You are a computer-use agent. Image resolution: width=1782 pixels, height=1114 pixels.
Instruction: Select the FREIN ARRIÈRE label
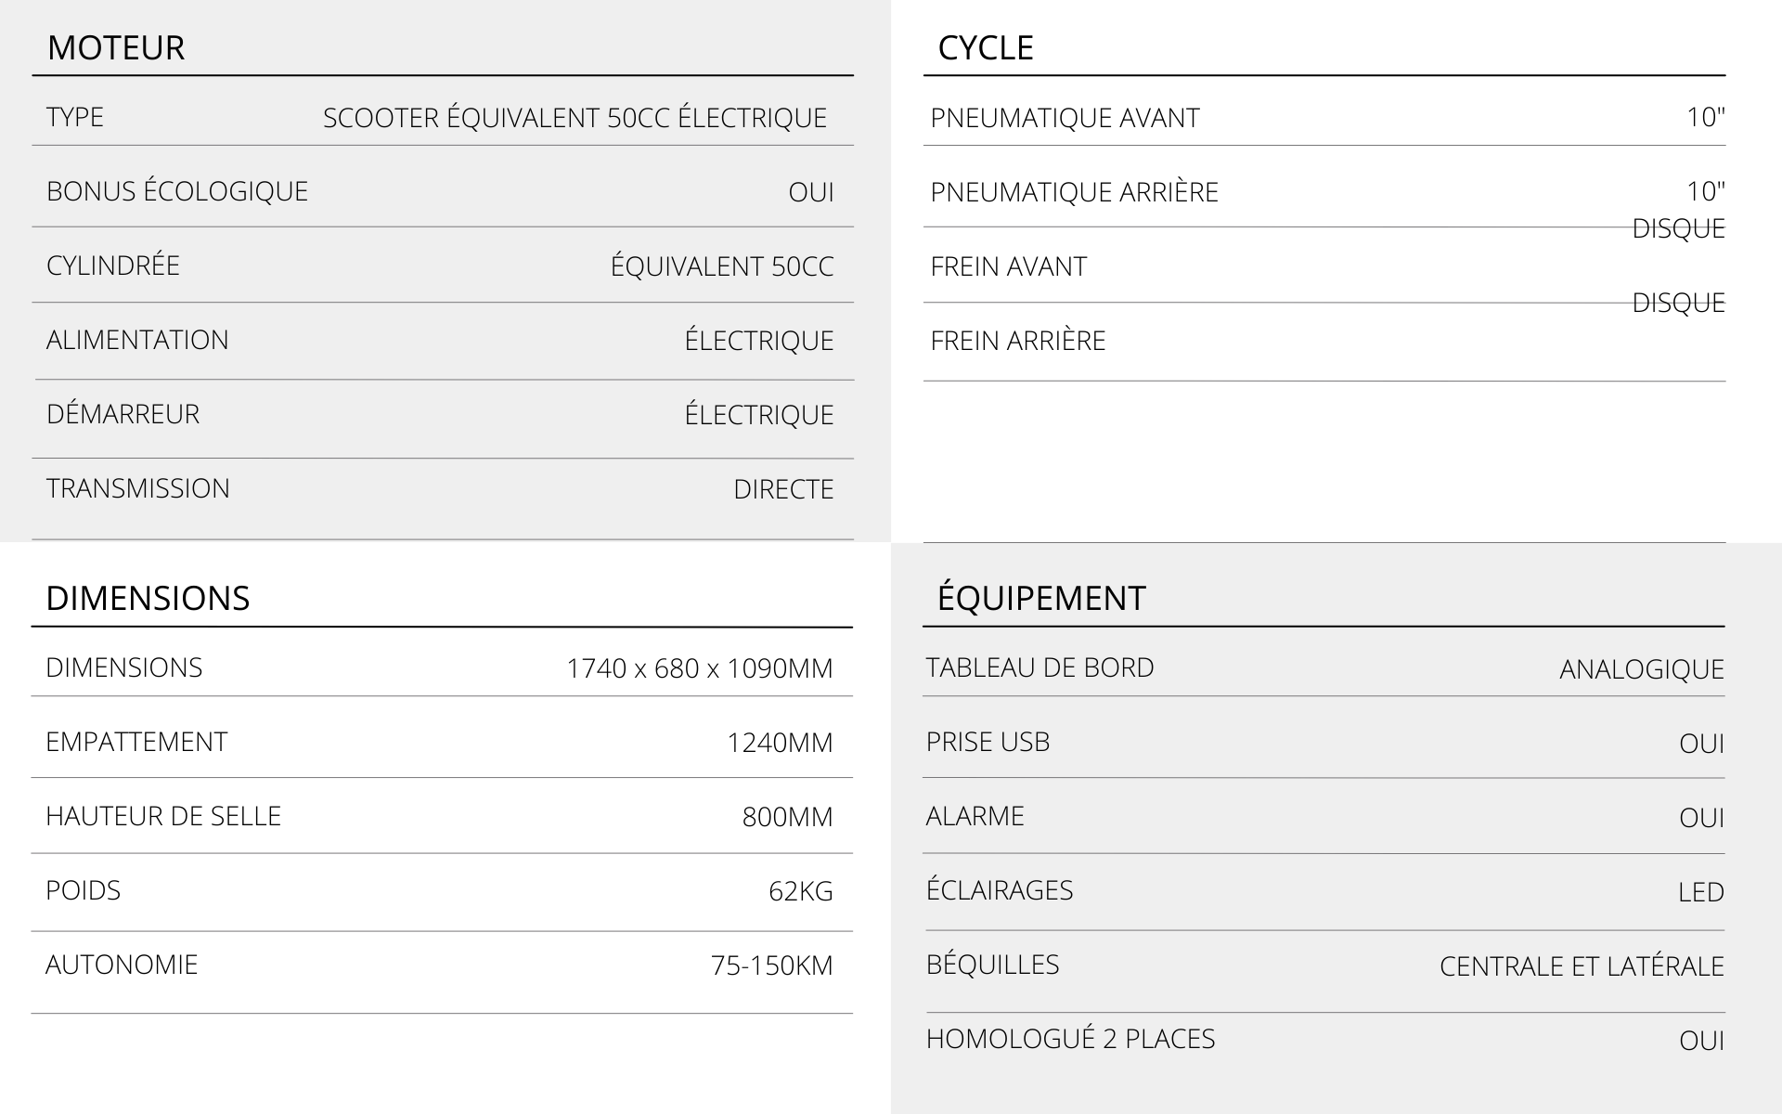pos(1017,341)
